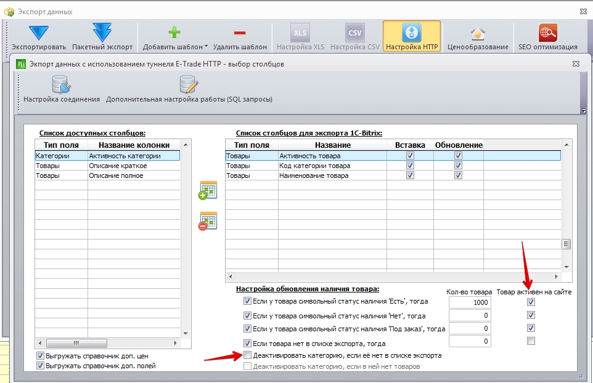Edit quantity field for status 'Под заказ'

[470, 328]
